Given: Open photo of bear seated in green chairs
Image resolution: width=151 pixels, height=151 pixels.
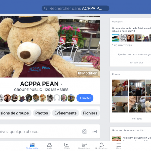Looking at the screenshot, I should pos(120,104).
